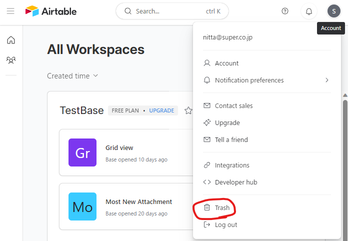Image resolution: width=348 pixels, height=241 pixels.
Task: Click into the Search field
Action: 172,11
